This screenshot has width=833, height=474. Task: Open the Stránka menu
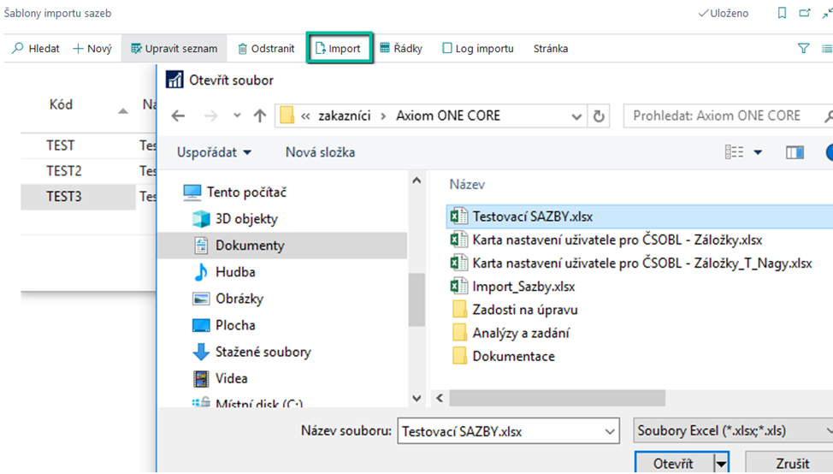[x=550, y=49]
